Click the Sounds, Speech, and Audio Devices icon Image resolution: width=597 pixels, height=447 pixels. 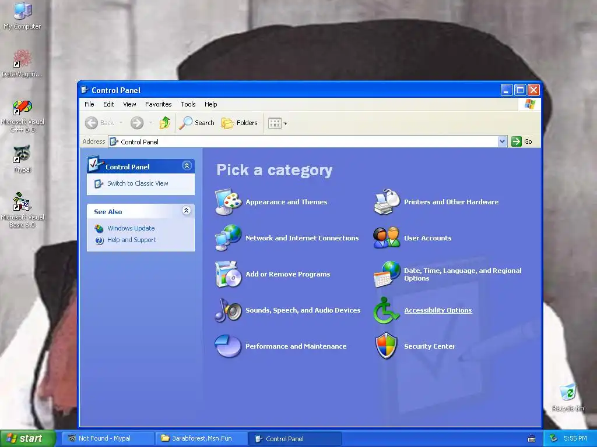(x=228, y=310)
